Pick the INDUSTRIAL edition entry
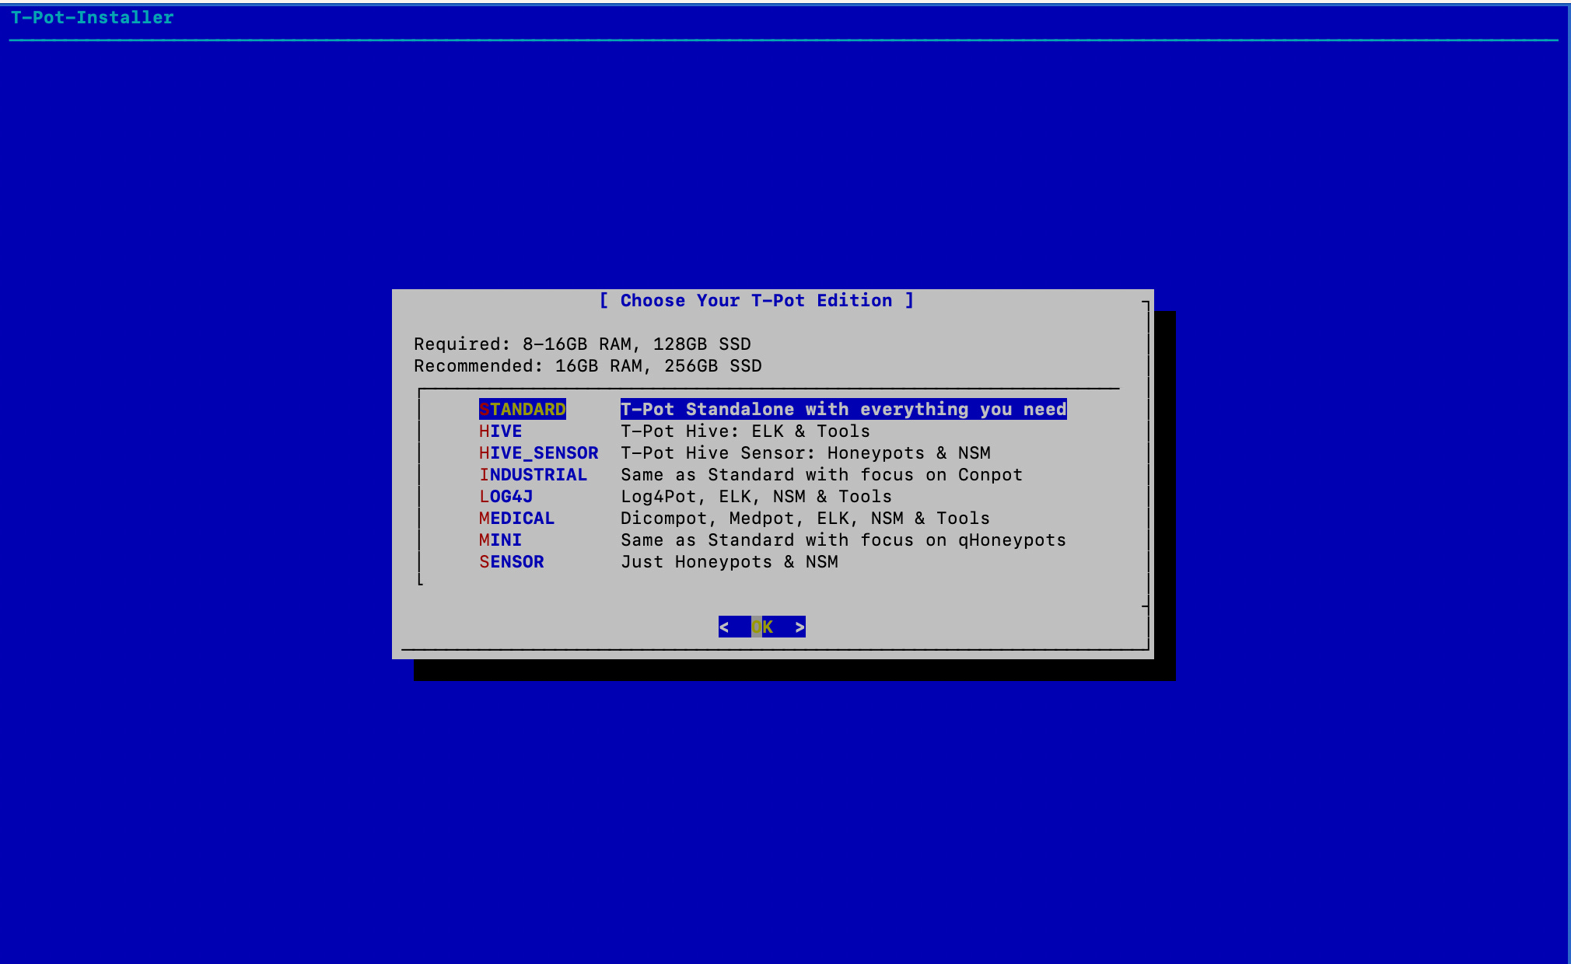 533,474
